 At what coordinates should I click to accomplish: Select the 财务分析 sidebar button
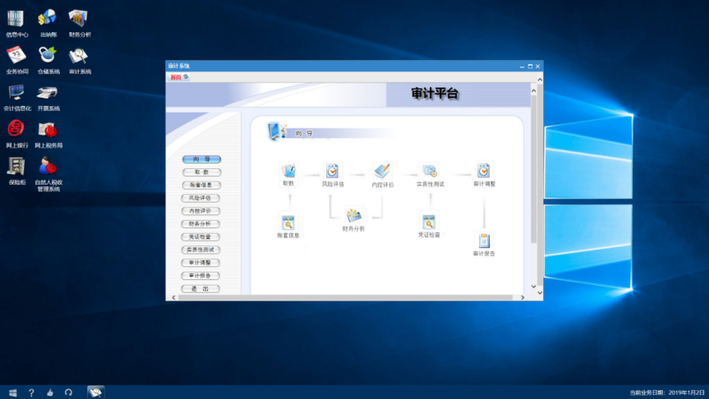(x=200, y=223)
